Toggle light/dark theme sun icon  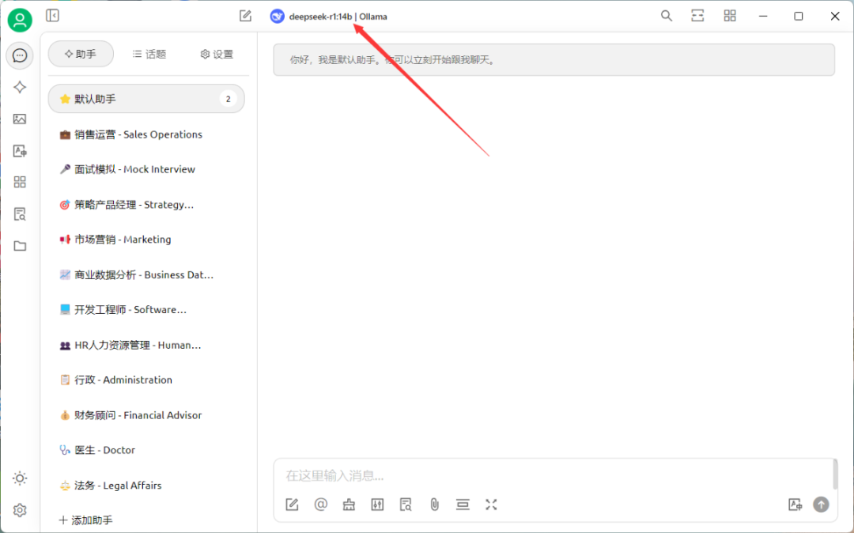click(20, 478)
